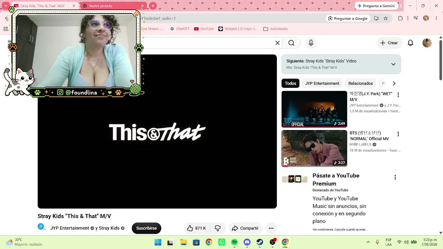443x249 pixels.
Task: Open Steam from the taskbar
Action: (260, 242)
